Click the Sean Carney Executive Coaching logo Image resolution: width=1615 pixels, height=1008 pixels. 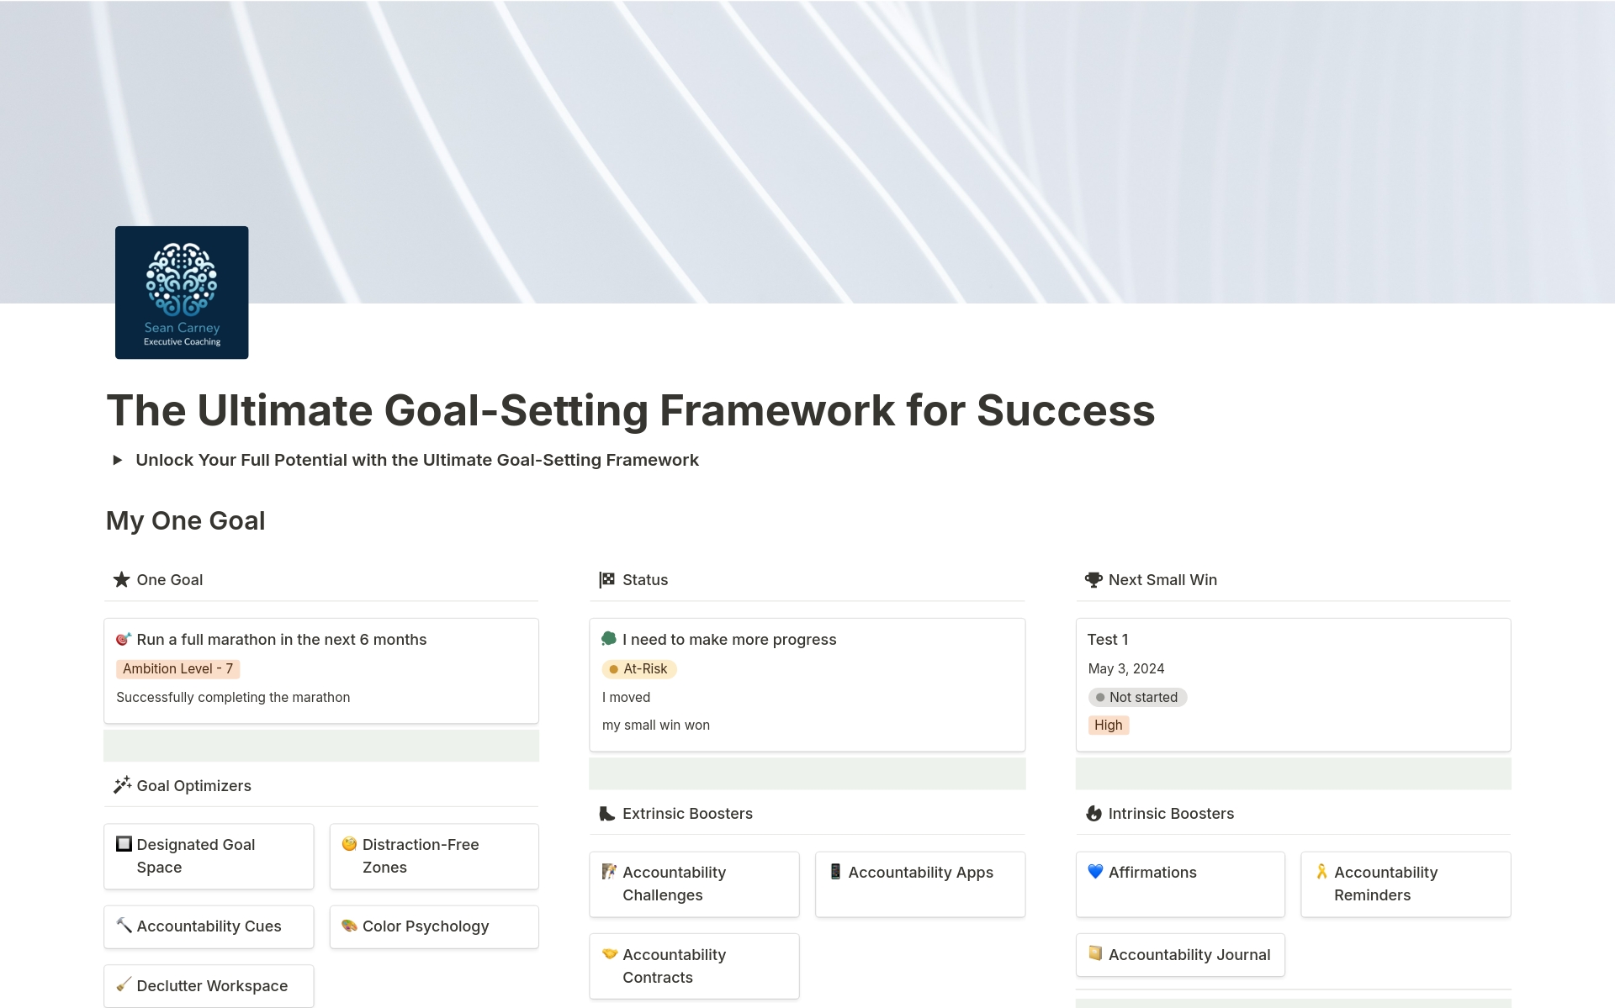(x=181, y=292)
